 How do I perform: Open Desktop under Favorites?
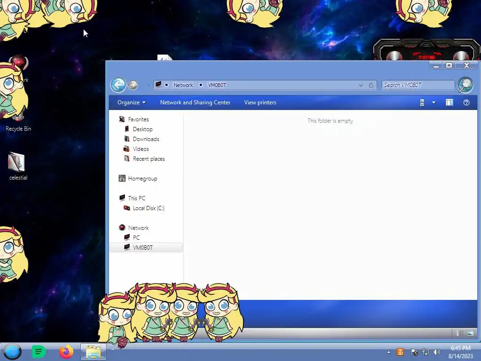click(x=143, y=129)
